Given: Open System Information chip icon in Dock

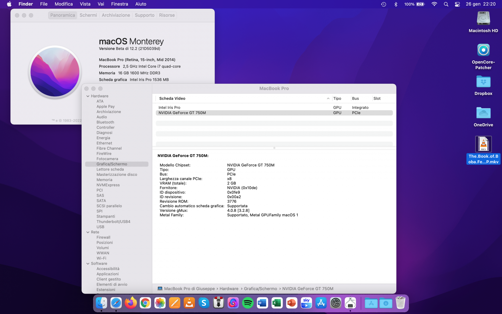Looking at the screenshot, I should click(x=350, y=303).
